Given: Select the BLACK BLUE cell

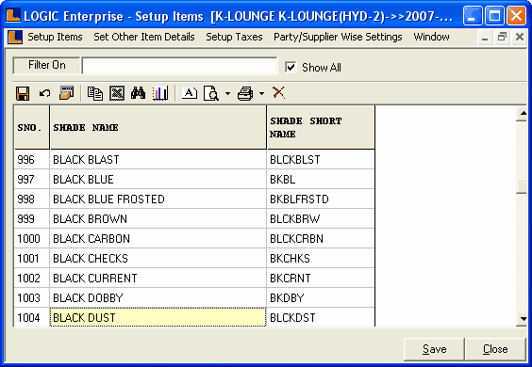Looking at the screenshot, I should (x=158, y=179).
